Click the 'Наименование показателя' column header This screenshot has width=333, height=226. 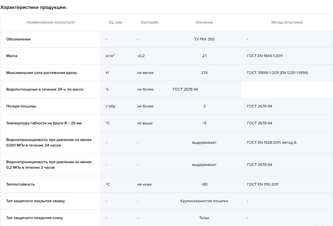tap(50, 22)
